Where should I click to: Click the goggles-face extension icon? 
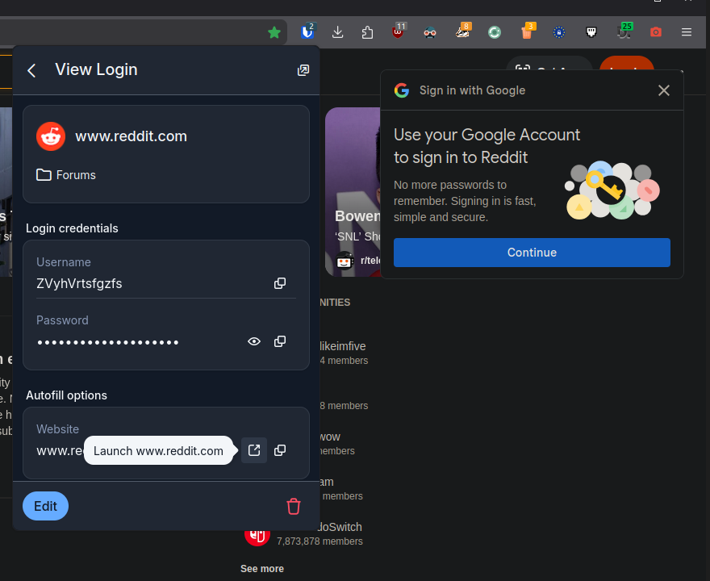pyautogui.click(x=430, y=32)
